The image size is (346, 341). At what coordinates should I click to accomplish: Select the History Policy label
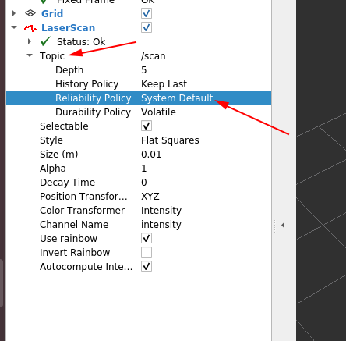(87, 84)
